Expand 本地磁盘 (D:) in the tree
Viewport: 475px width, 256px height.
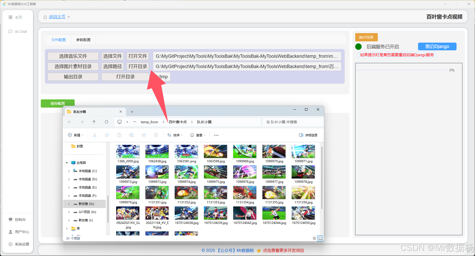point(69,179)
